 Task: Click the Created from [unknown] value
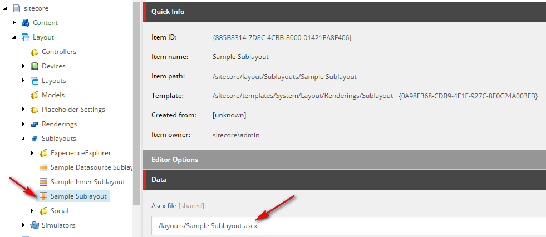click(229, 115)
